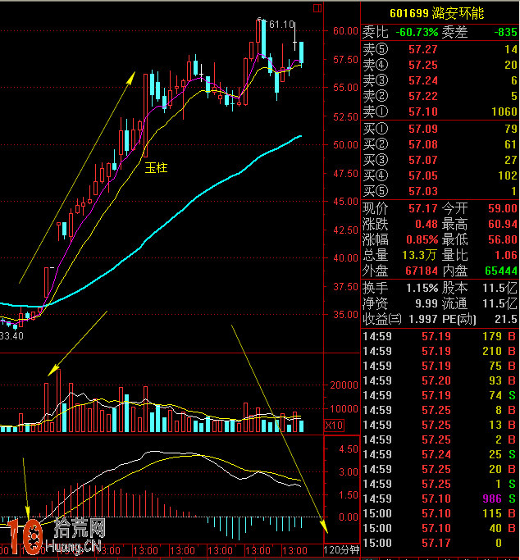Image resolution: width=520 pixels, height=560 pixels.
Task: Select the 卖② ask row at 57.22
Action: click(440, 96)
